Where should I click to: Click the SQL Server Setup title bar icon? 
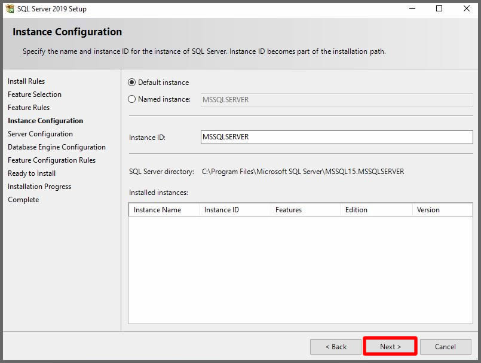coord(10,9)
